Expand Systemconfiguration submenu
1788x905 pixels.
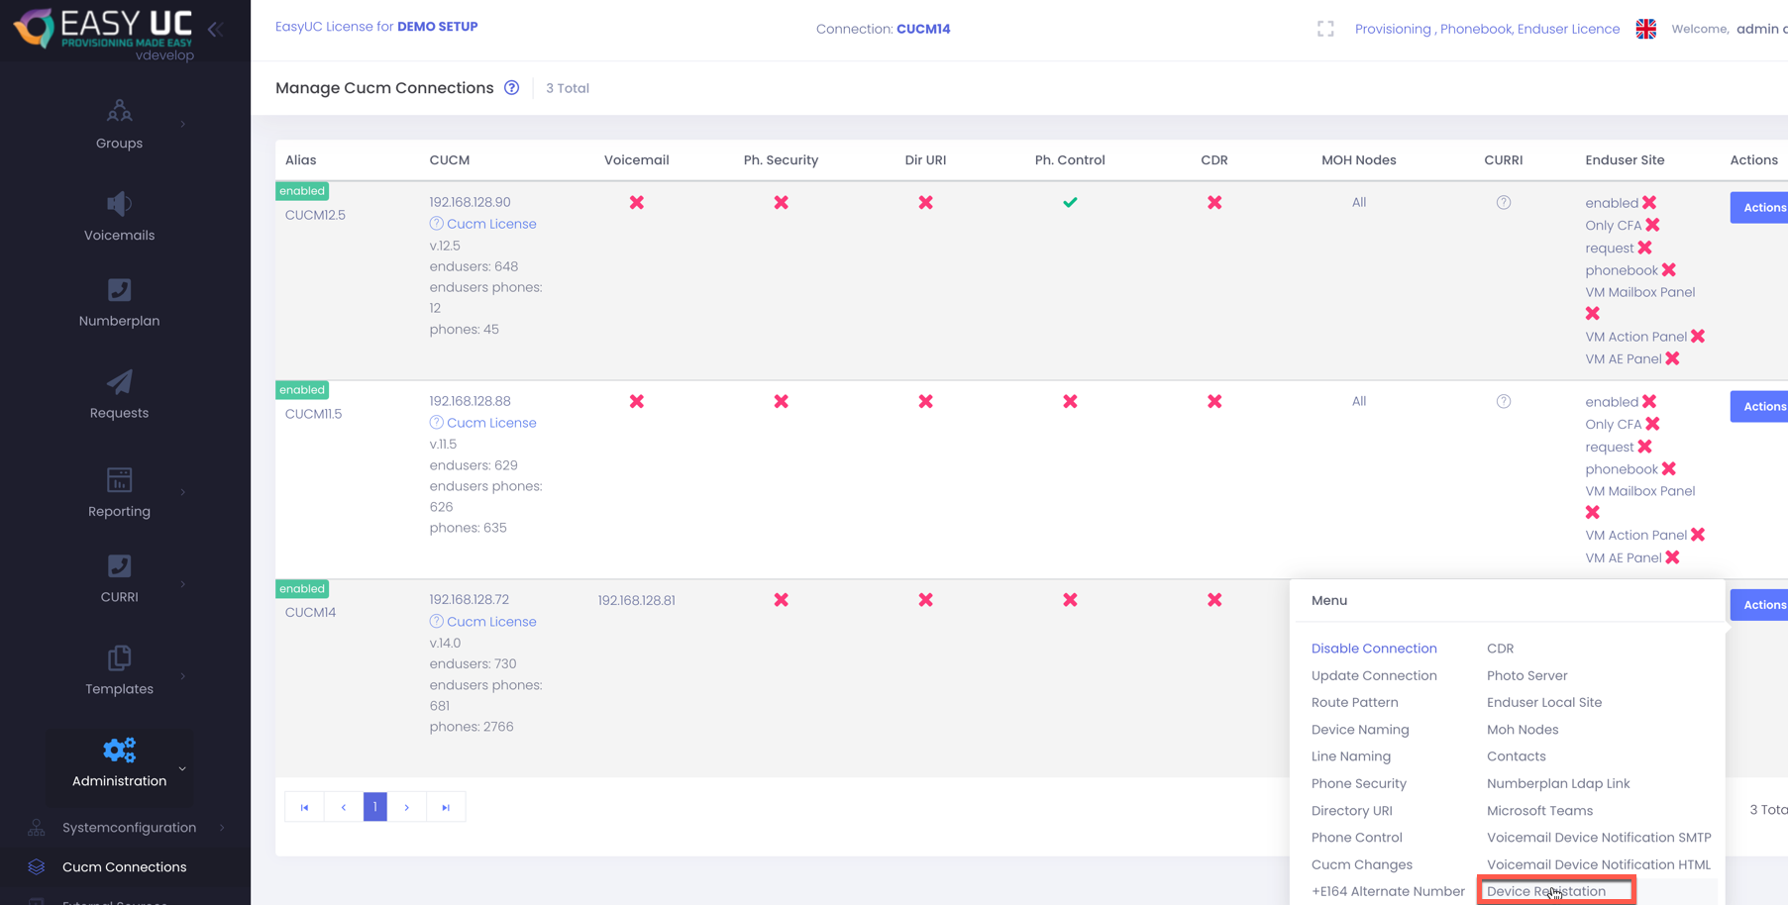pos(222,828)
